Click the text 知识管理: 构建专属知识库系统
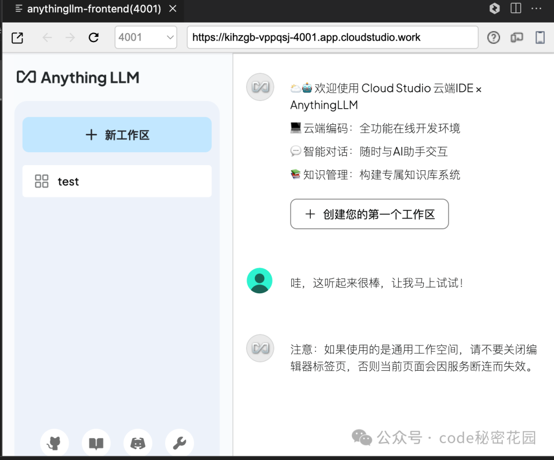554x460 pixels. [375, 174]
